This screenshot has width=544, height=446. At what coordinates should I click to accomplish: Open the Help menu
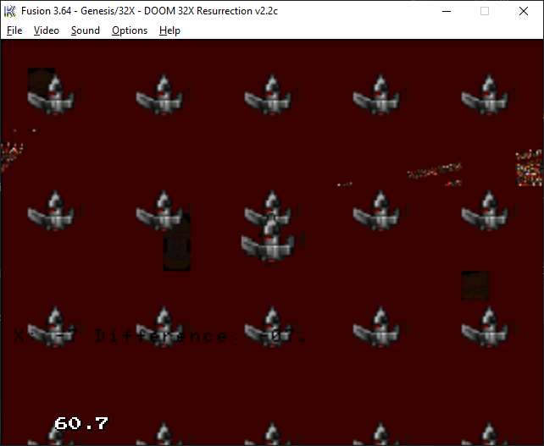point(169,30)
